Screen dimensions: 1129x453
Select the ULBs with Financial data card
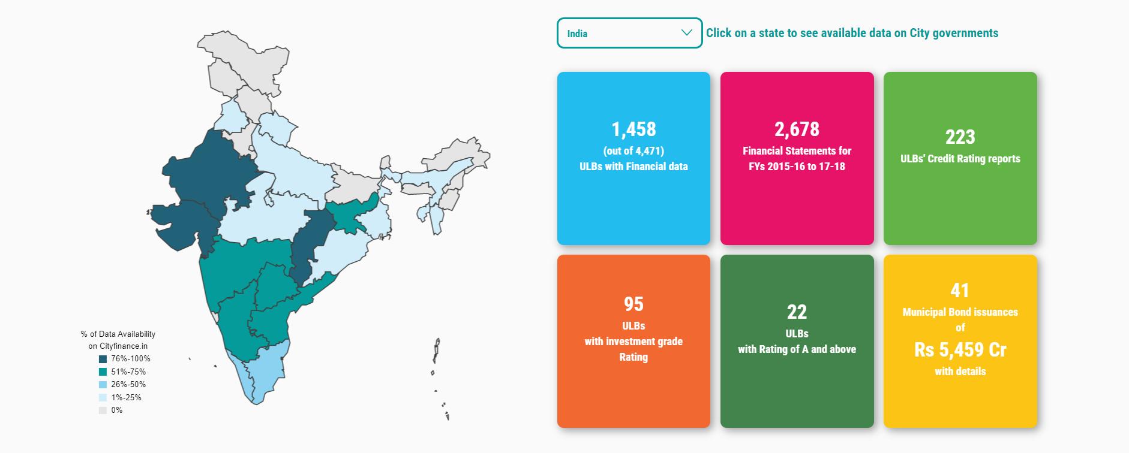click(633, 158)
